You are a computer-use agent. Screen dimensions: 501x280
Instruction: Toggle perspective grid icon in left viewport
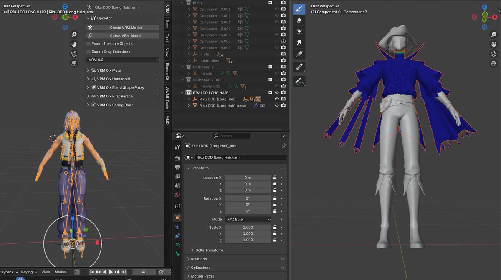74,63
